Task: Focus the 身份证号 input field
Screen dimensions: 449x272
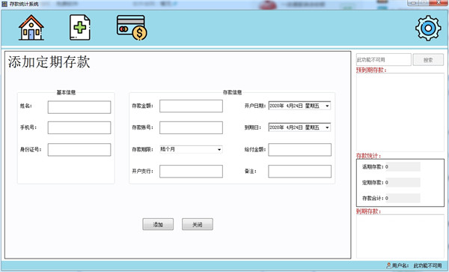Action: tap(79, 150)
